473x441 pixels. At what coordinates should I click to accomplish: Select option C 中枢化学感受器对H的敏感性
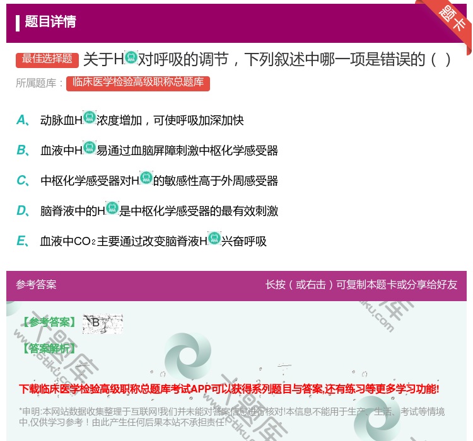[147, 181]
